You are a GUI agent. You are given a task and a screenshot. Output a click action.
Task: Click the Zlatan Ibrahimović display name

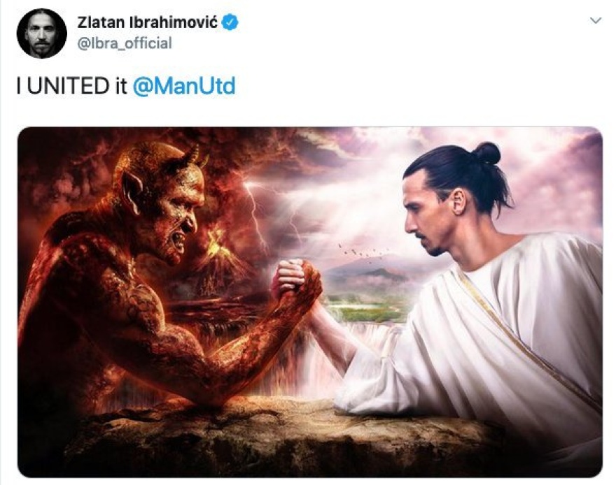[147, 22]
